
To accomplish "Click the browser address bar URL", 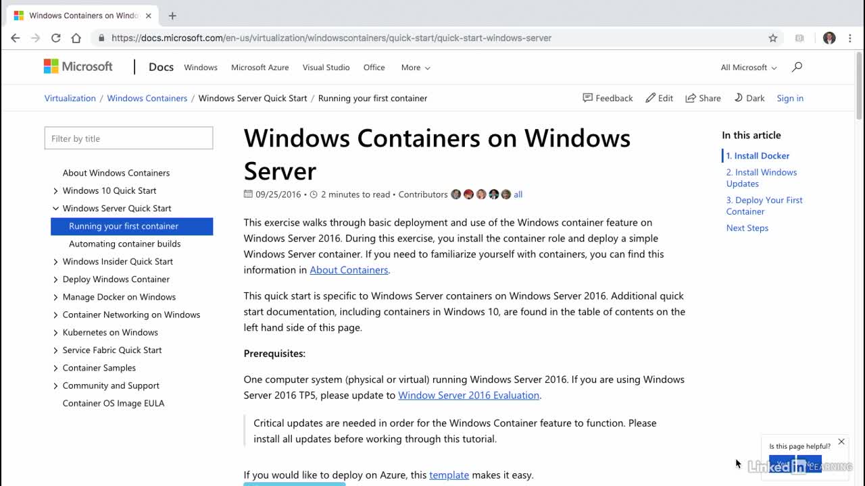I will pyautogui.click(x=331, y=38).
